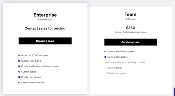Viewport: 175px width, 96px height.
Task: Click checkmark icon beside Enterprise Custom logo & URL
Action: coord(19,61)
